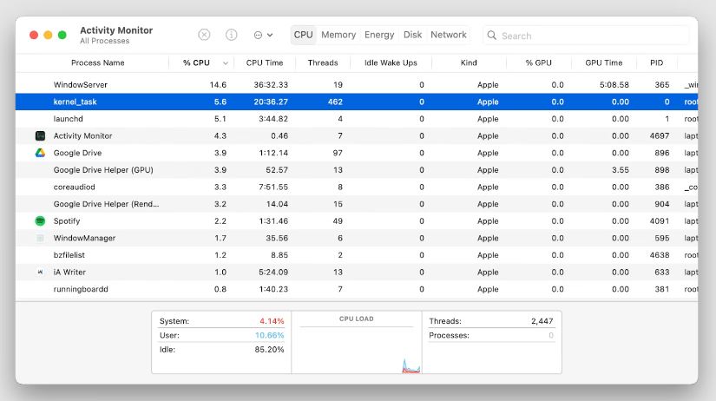Select the coreaudiod process
Viewport: 716px width, 401px height.
(74, 187)
